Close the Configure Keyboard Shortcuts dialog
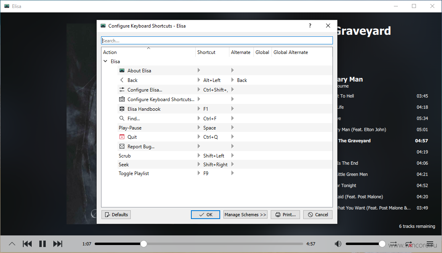The height and width of the screenshot is (253, 442). point(328,26)
